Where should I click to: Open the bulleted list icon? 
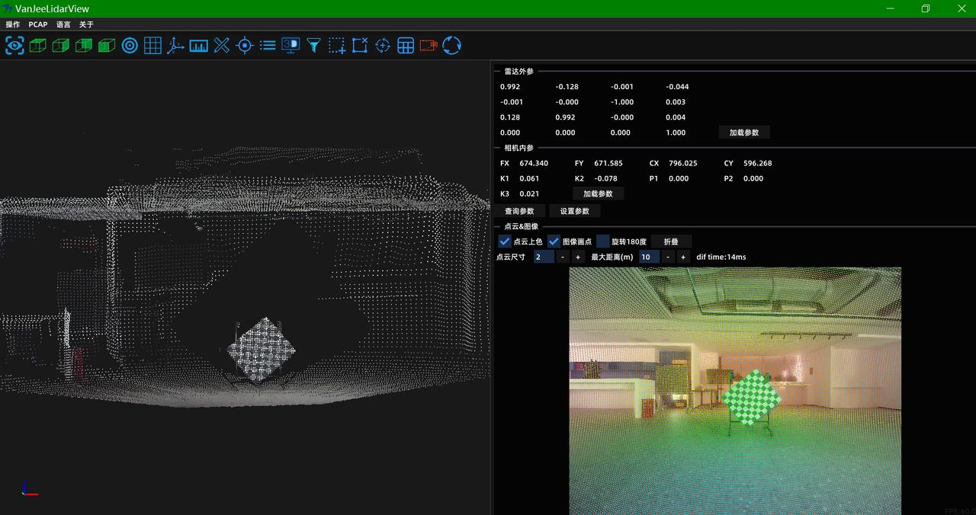tap(268, 46)
